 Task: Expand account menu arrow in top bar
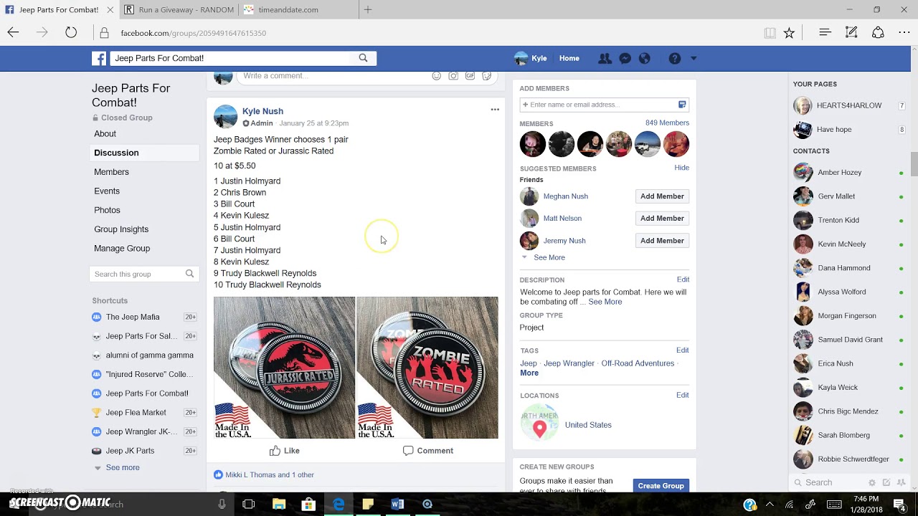[694, 59]
